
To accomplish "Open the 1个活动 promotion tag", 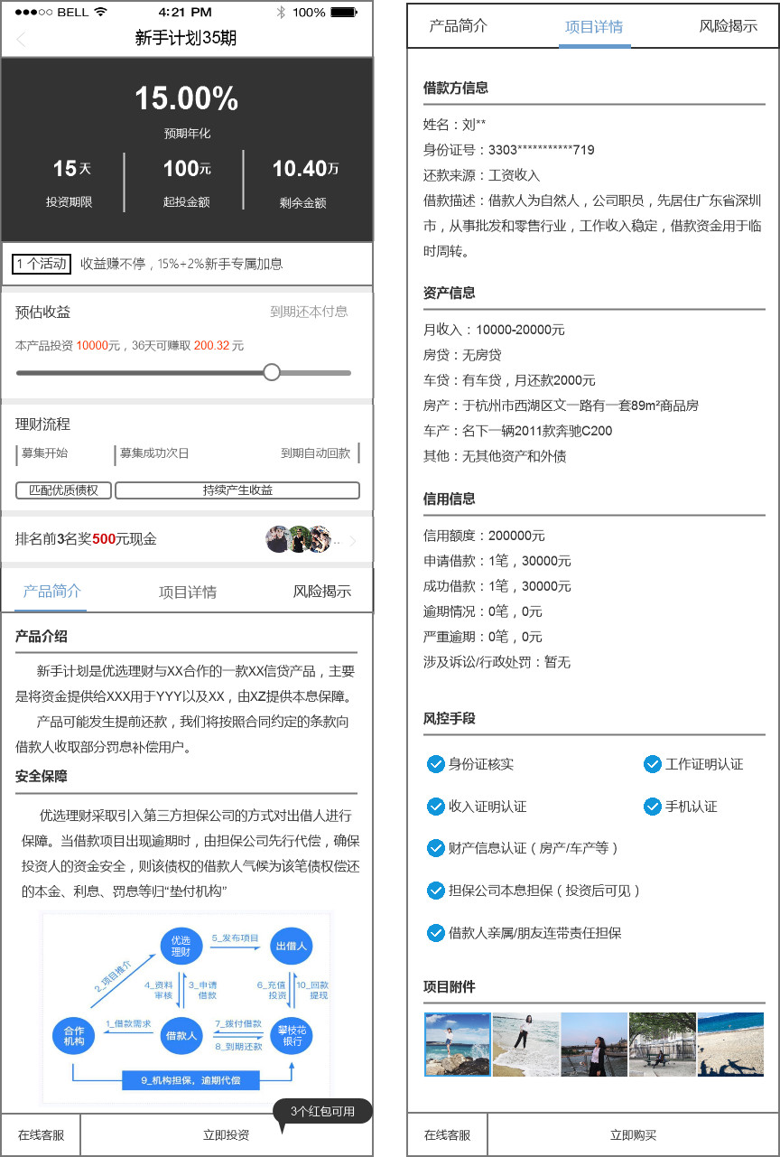I will pos(42,264).
